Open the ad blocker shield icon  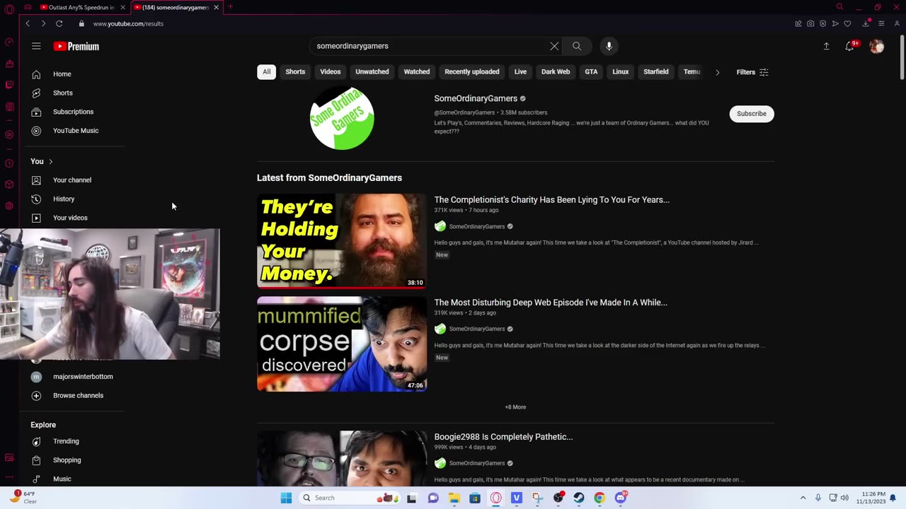(x=822, y=23)
